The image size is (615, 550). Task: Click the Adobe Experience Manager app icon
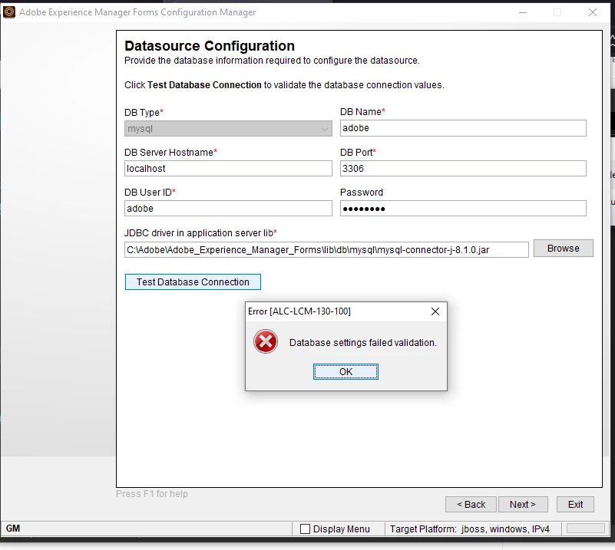pos(9,12)
